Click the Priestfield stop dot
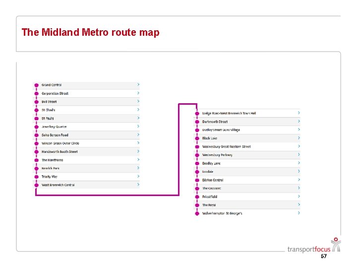357x268 pixels. point(197,197)
